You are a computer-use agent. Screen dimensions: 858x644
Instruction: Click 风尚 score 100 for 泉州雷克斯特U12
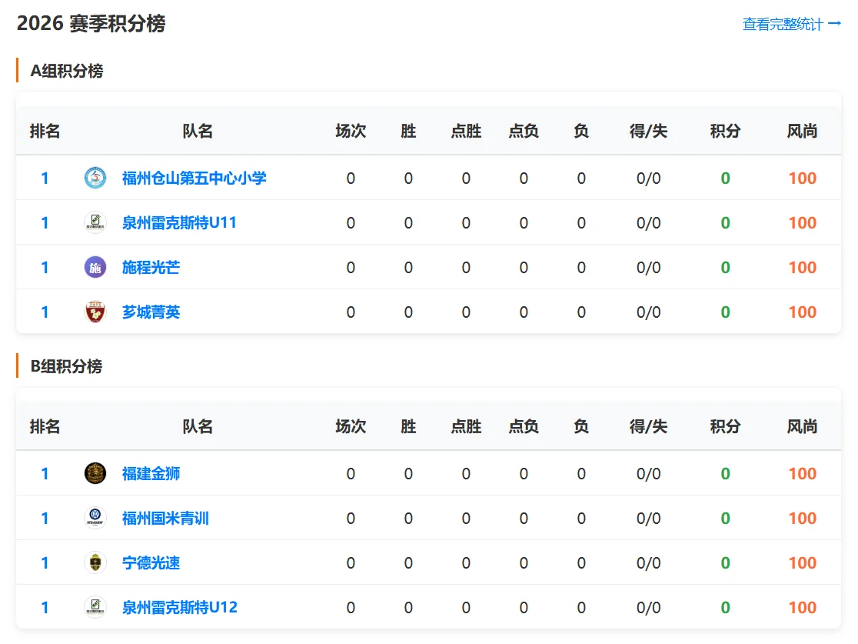[802, 607]
